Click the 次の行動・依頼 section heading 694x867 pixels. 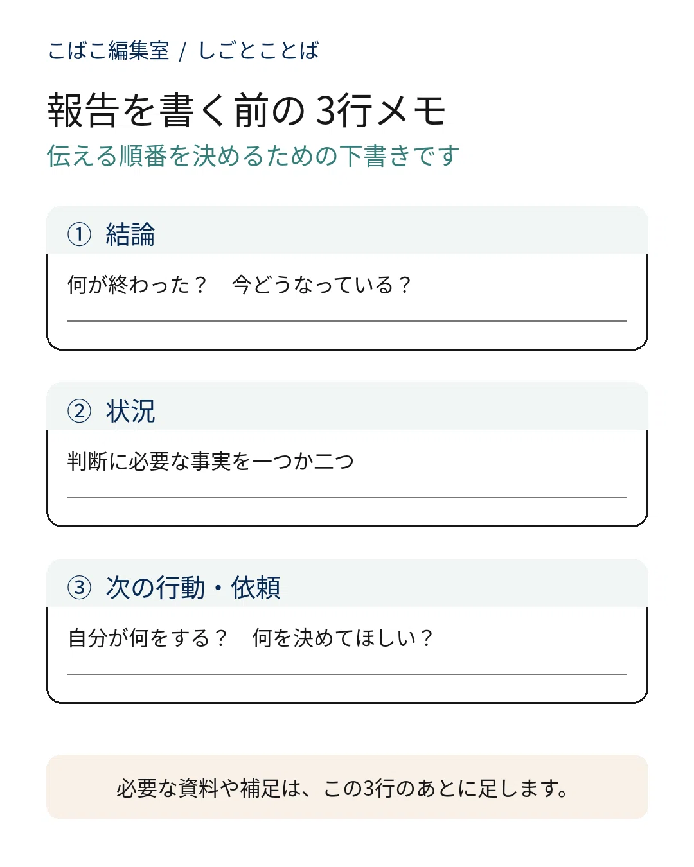point(193,588)
